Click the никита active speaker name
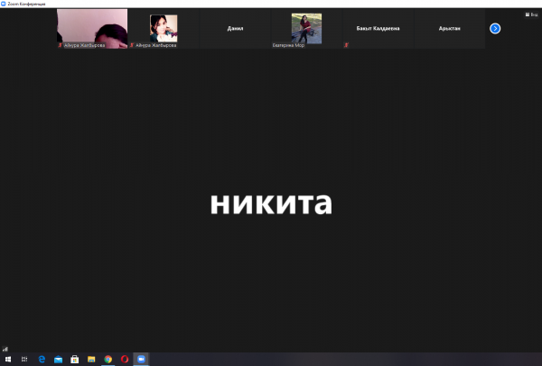The image size is (542, 366). point(271,203)
